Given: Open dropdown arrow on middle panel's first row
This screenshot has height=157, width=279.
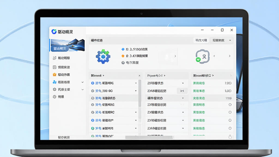Looking at the screenshot, I should point(183,83).
